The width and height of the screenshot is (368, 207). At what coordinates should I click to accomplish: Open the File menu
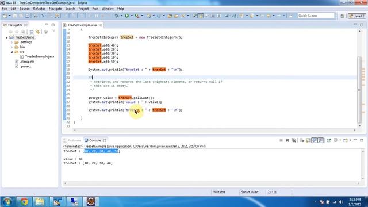(5, 9)
